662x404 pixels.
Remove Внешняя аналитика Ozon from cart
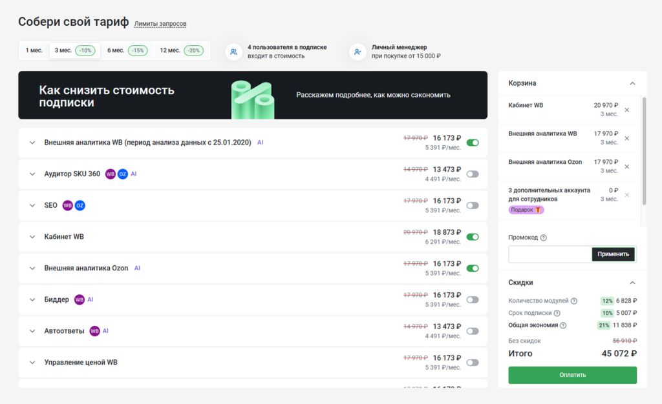click(626, 167)
